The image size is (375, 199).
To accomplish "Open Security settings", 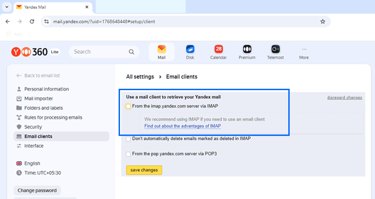I will click(33, 127).
